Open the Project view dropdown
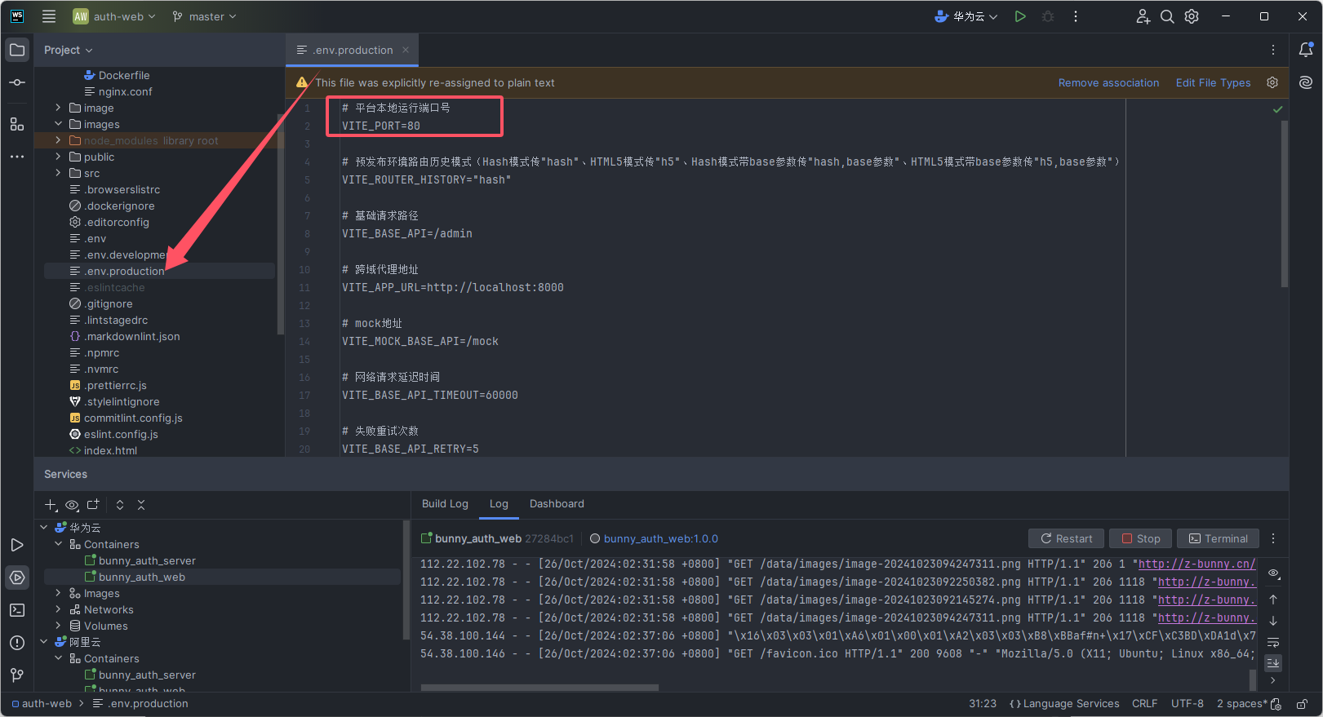1323x717 pixels. pos(69,50)
